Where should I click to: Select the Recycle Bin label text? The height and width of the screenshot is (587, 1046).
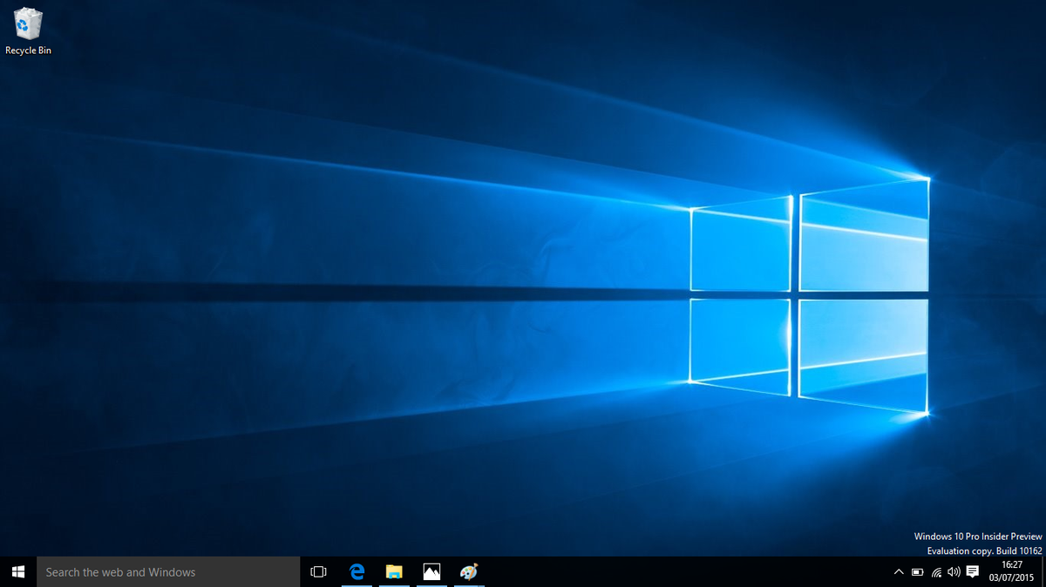29,51
